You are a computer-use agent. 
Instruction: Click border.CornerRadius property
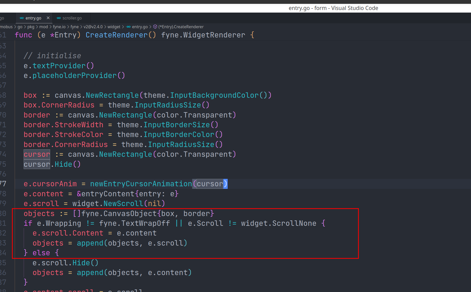pos(66,144)
